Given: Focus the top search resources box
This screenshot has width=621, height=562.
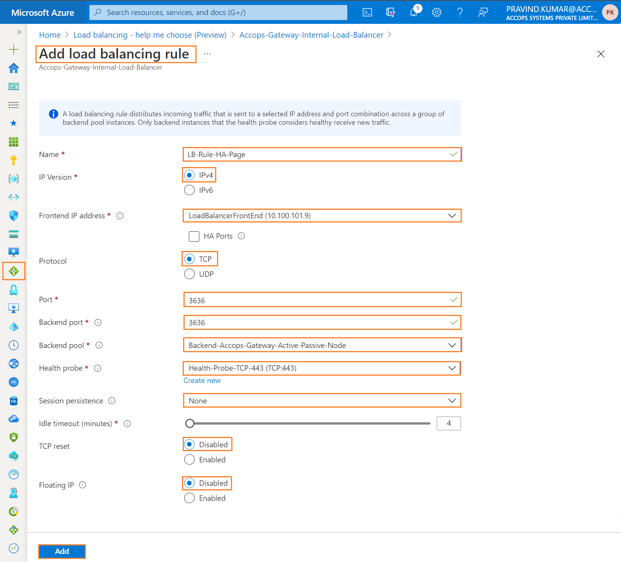Looking at the screenshot, I should click(x=218, y=12).
